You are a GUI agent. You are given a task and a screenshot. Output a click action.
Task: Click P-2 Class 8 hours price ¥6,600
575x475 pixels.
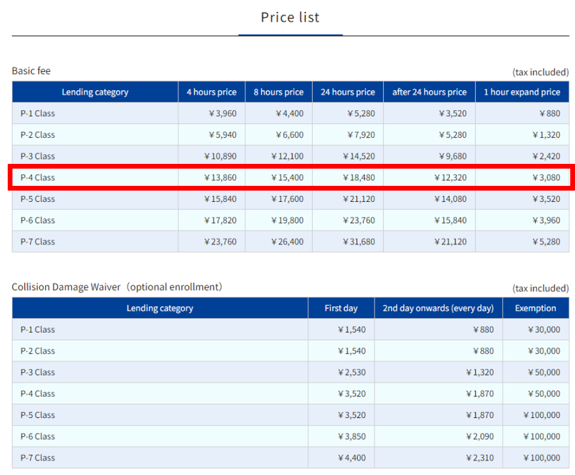[x=290, y=135]
